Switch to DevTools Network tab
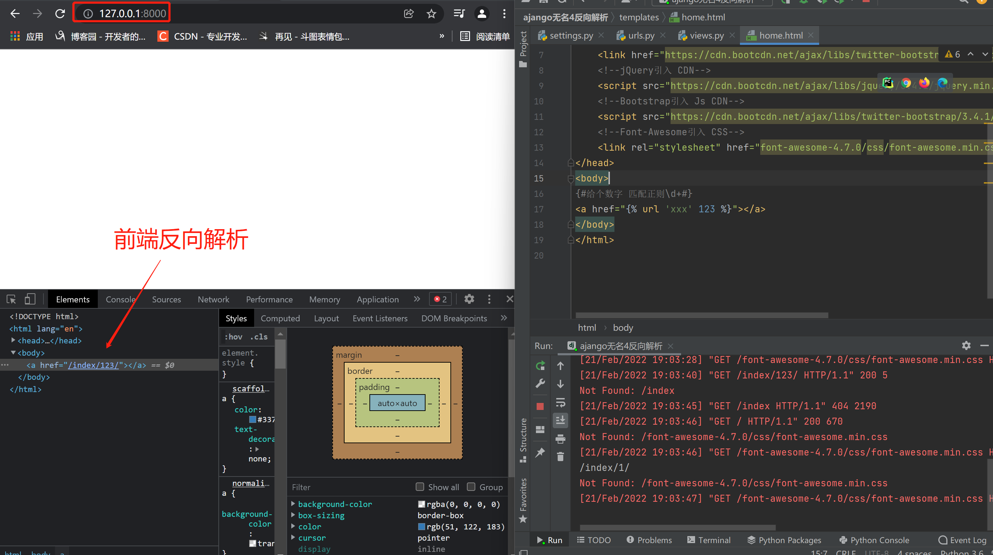993x555 pixels. pyautogui.click(x=213, y=300)
